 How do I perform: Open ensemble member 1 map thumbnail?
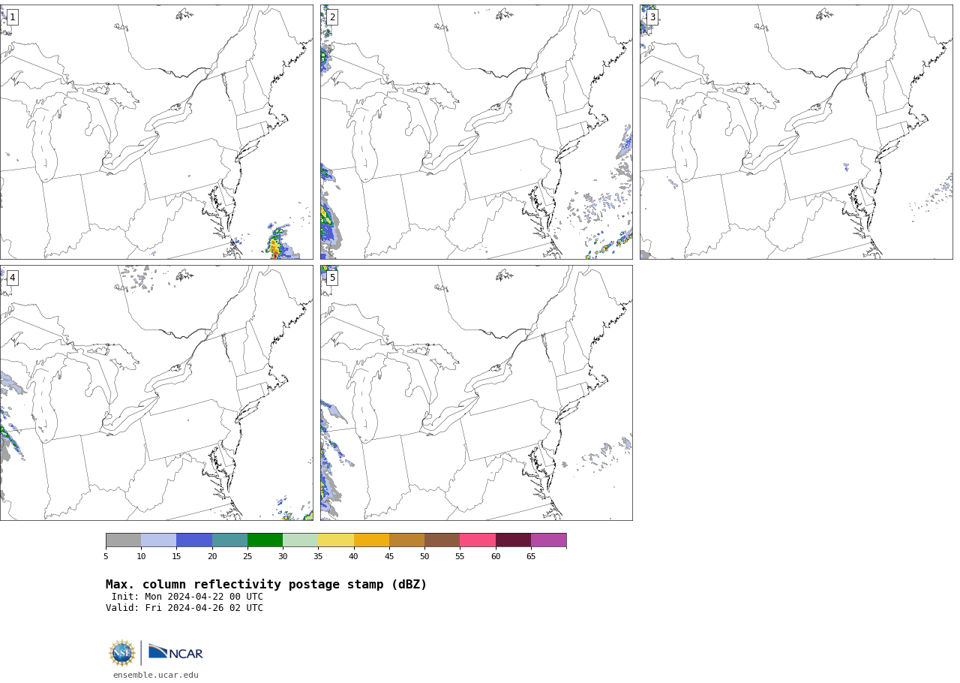pos(156,132)
